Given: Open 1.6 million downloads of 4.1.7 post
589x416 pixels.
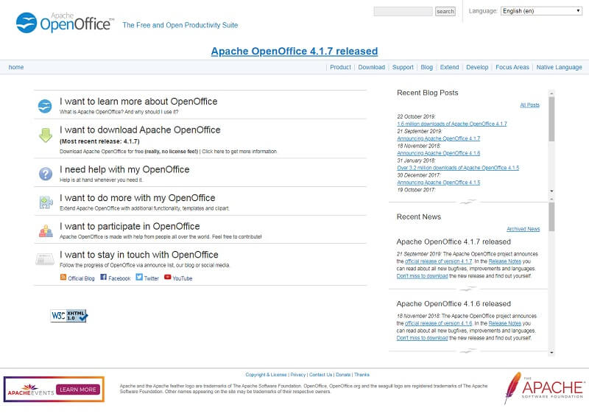Looking at the screenshot, I should [452, 124].
